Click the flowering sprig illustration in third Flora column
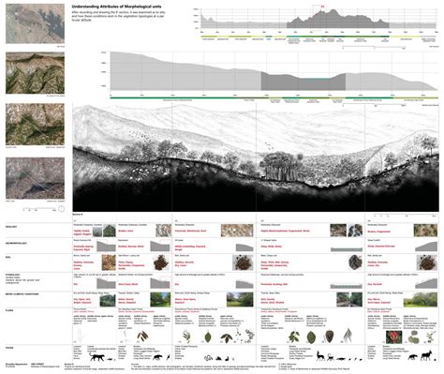 (x=245, y=336)
